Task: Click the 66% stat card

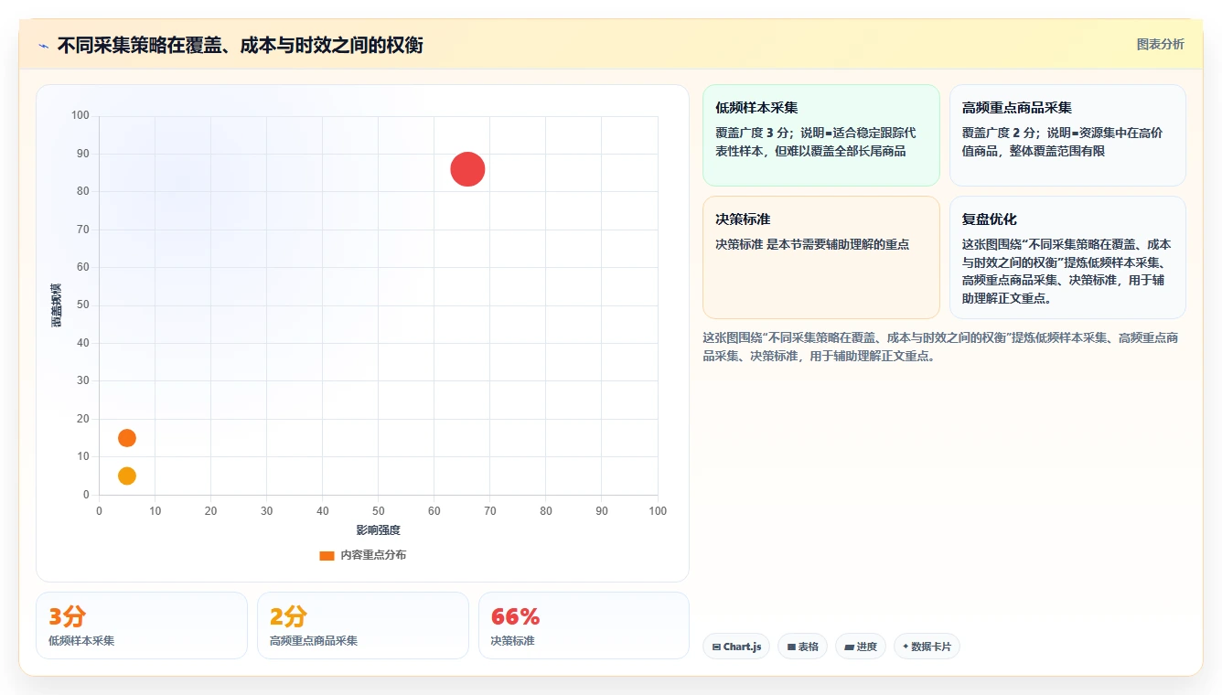Action: point(584,625)
